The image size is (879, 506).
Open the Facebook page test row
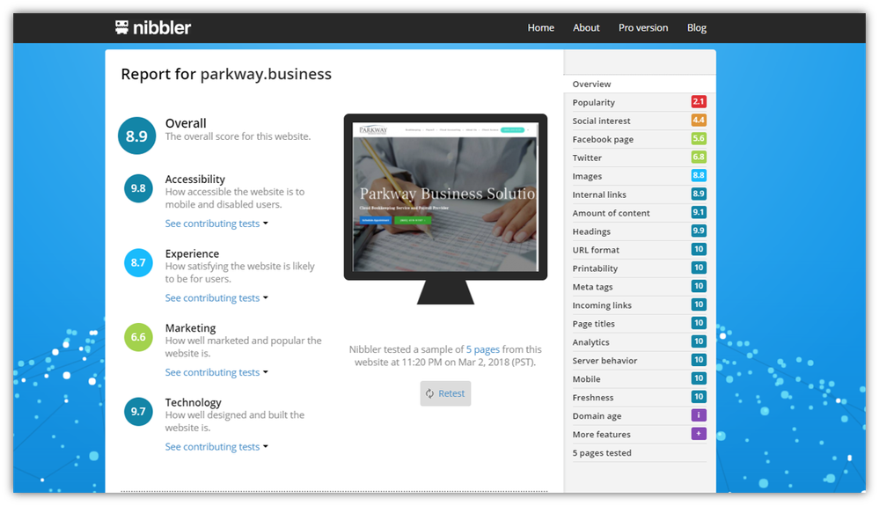[x=640, y=140]
